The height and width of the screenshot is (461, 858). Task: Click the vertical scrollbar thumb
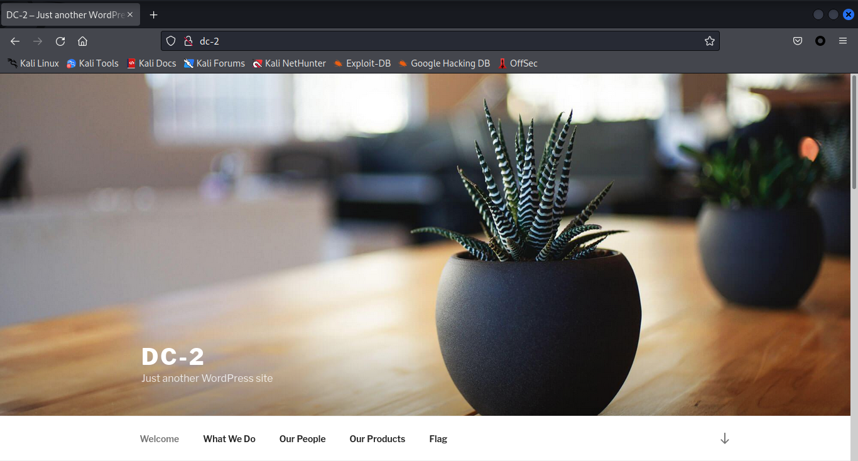[854, 131]
